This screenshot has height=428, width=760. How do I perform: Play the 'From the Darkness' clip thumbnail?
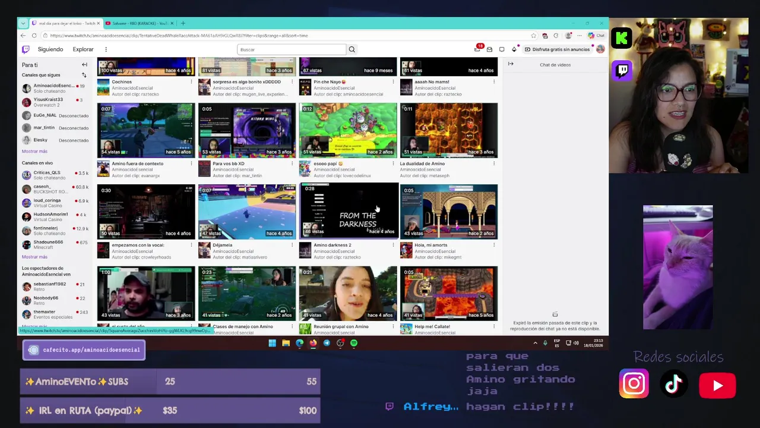pos(348,211)
